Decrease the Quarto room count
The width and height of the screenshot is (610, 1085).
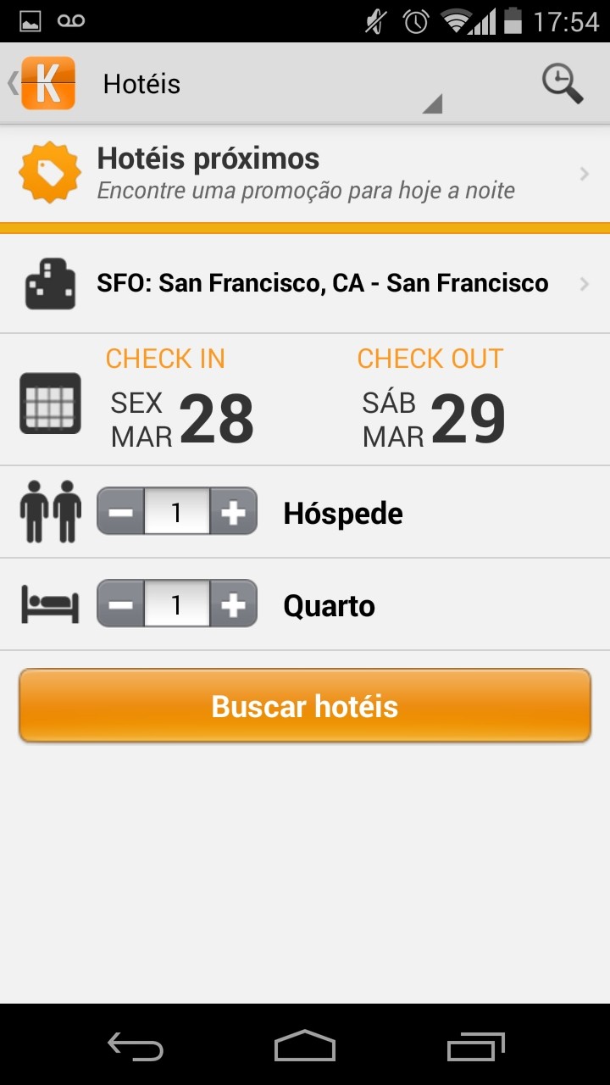click(121, 604)
